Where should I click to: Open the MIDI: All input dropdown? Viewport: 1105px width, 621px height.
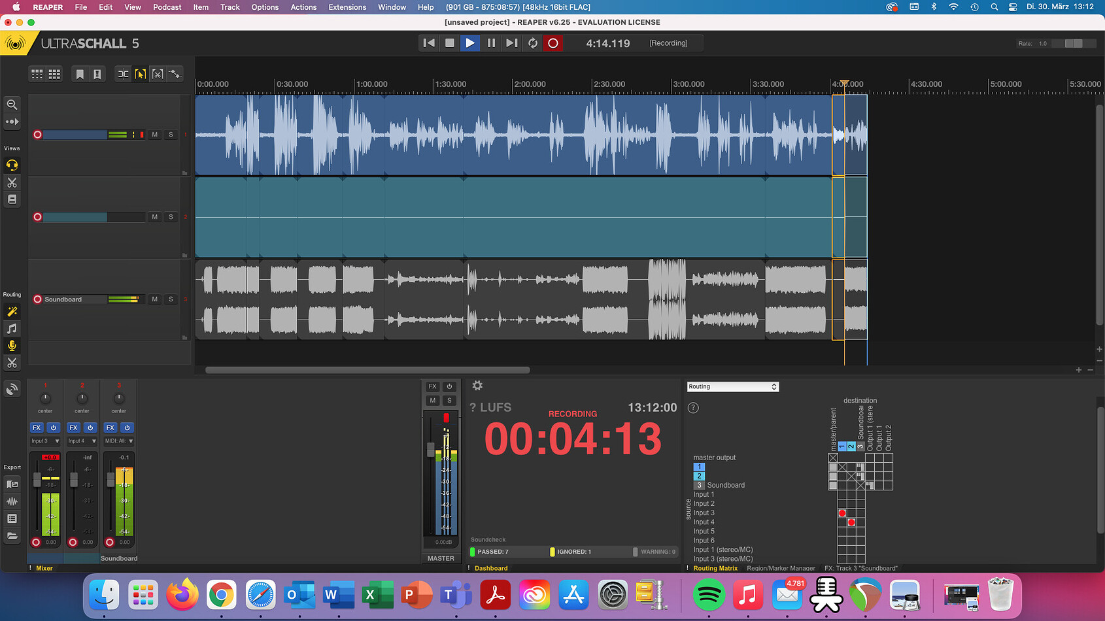[119, 441]
